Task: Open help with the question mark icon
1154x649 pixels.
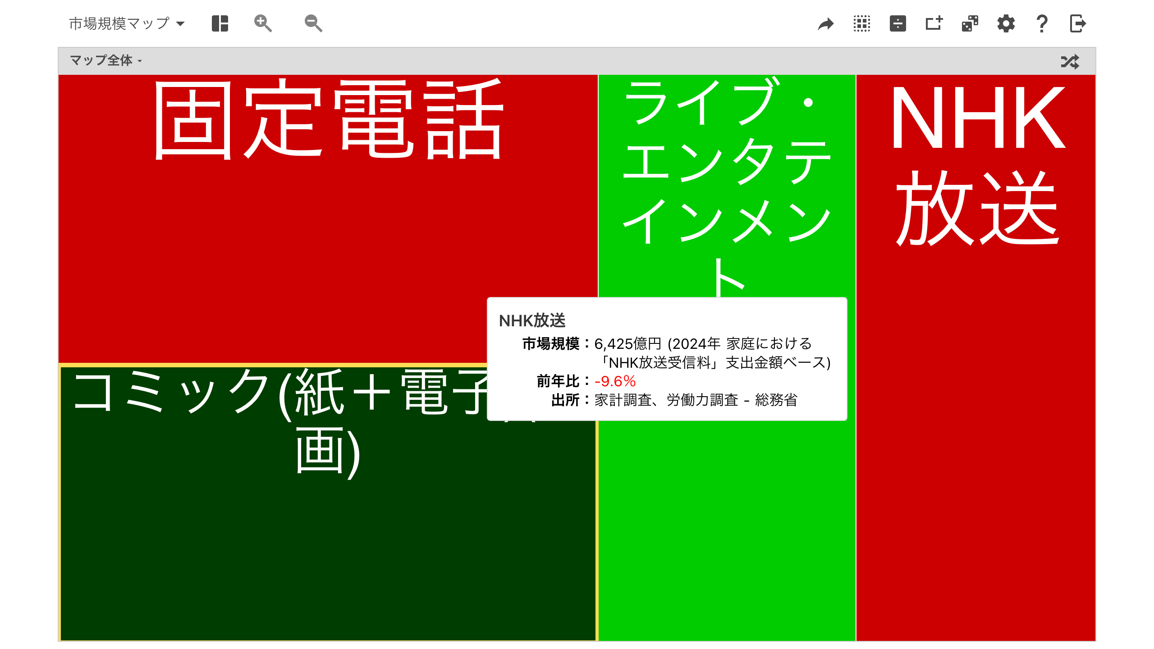Action: [x=1042, y=23]
